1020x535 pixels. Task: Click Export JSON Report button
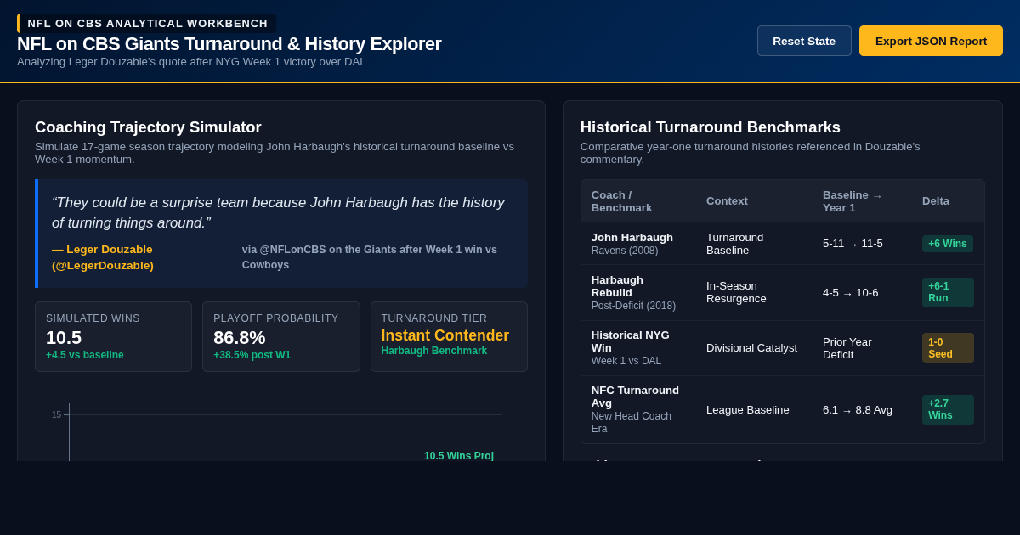point(931,41)
